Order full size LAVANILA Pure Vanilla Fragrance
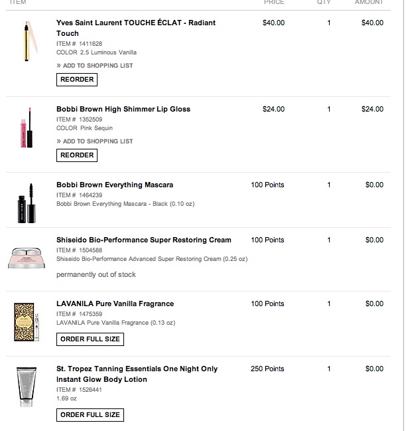This screenshot has height=431, width=406. tap(90, 339)
